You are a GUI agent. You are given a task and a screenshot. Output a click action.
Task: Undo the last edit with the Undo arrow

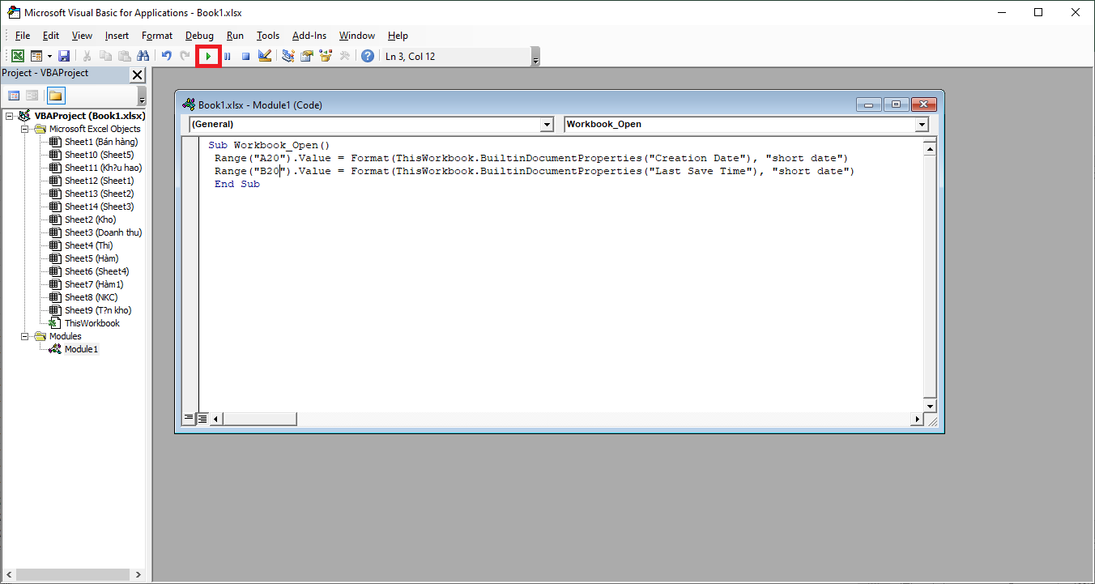coord(166,56)
